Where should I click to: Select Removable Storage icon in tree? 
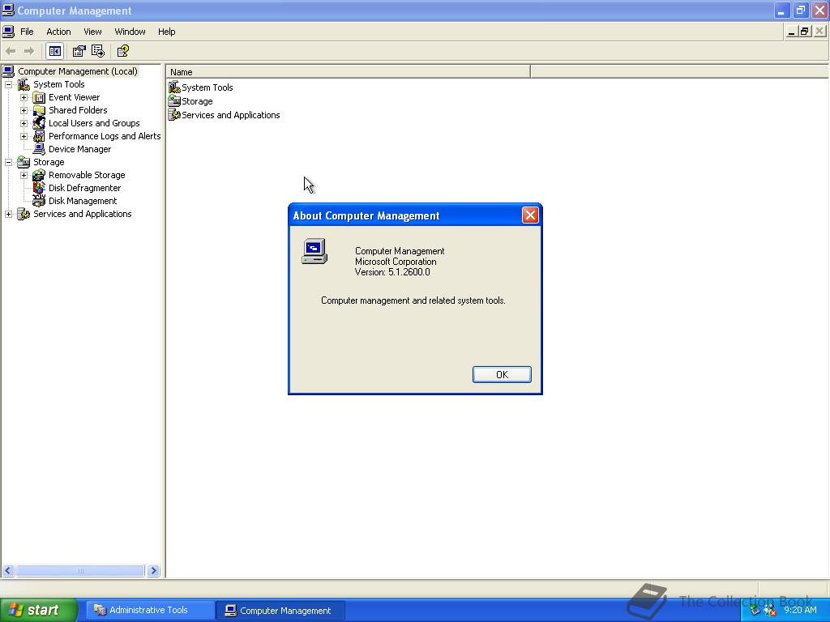pyautogui.click(x=39, y=175)
